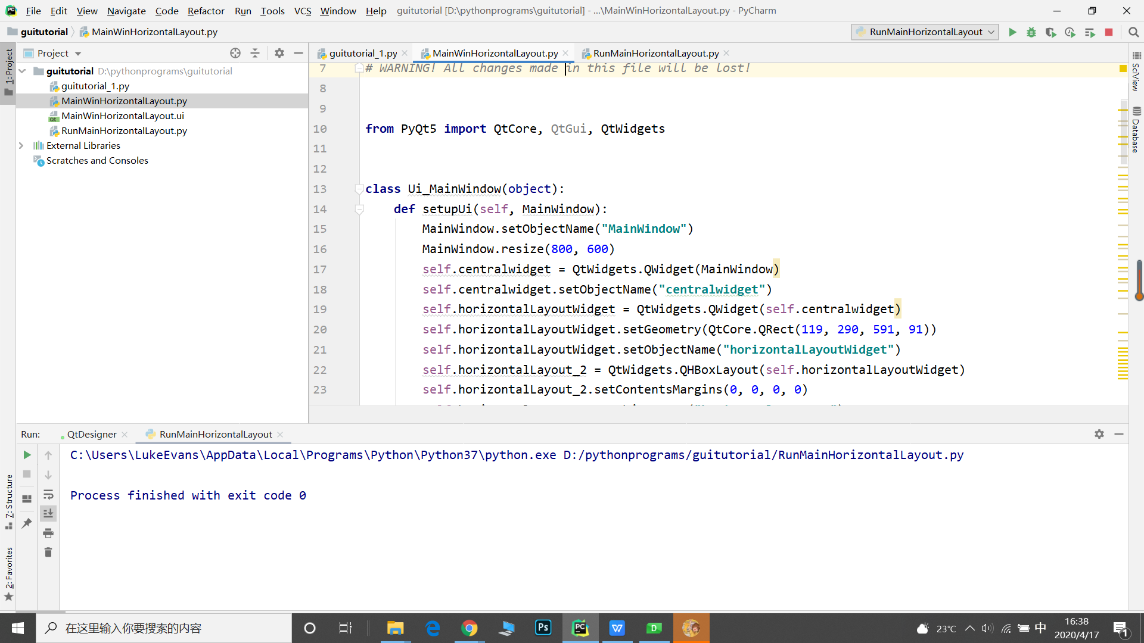Switch to RunMainHorizontalLayout.py editor tab

[x=655, y=53]
